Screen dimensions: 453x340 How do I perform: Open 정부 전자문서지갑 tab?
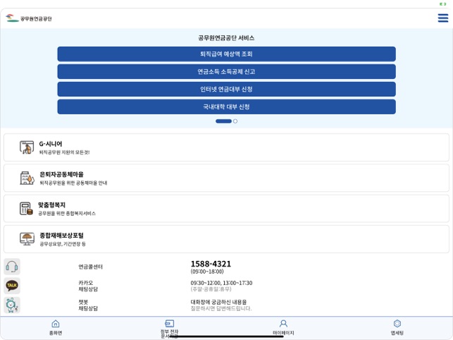point(170,329)
